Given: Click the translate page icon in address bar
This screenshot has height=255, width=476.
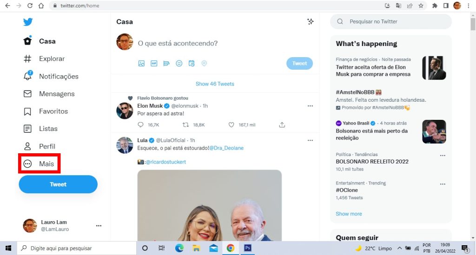Looking at the screenshot, I should (x=398, y=6).
